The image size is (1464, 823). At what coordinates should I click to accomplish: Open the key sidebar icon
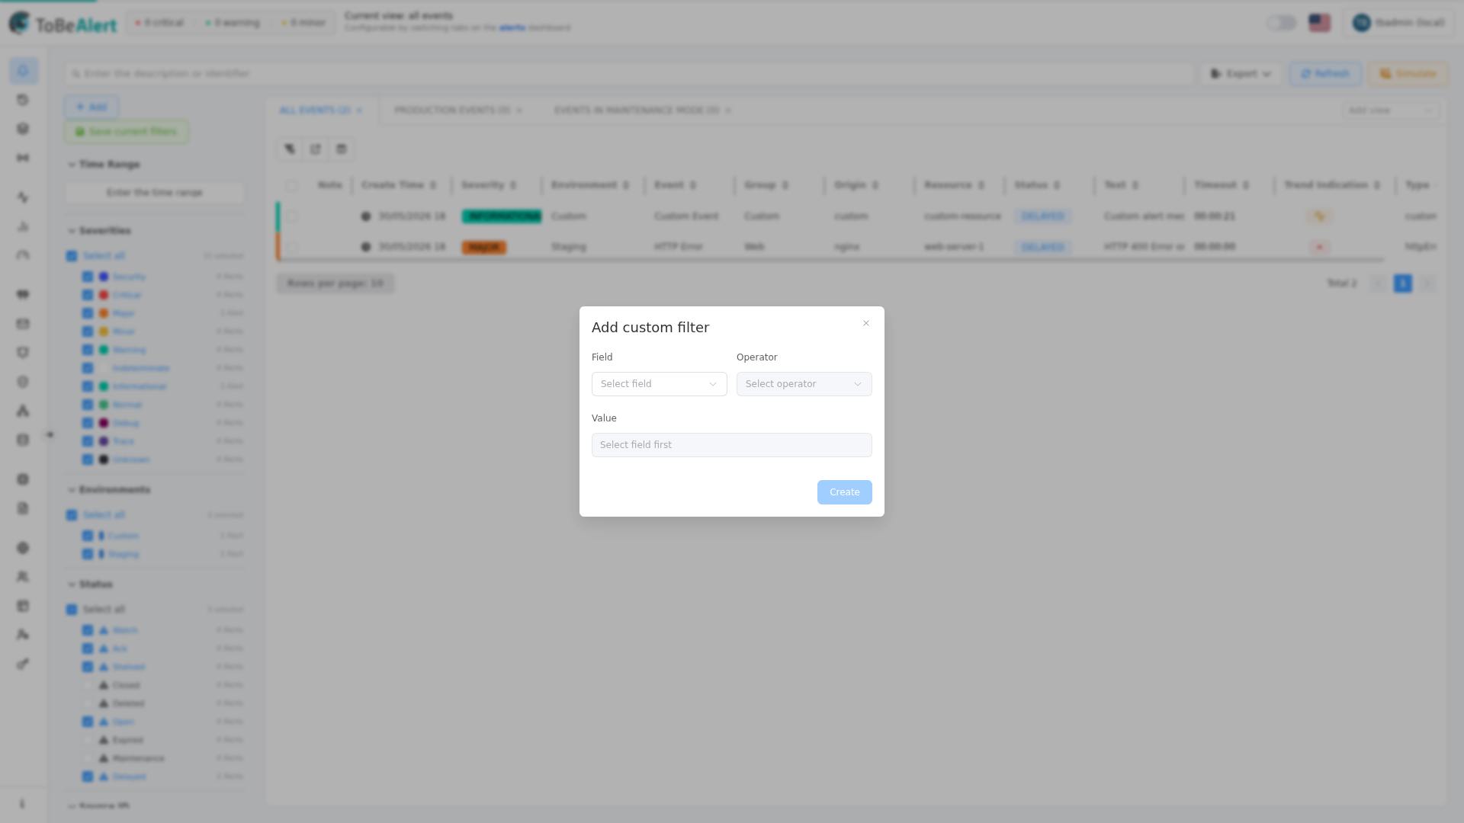point(23,664)
